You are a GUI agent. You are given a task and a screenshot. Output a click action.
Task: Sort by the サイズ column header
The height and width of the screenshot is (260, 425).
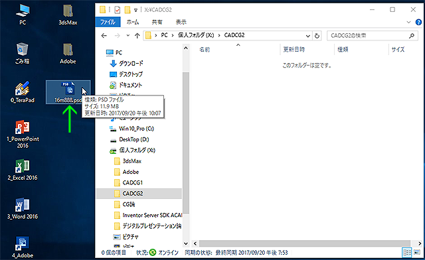398,50
